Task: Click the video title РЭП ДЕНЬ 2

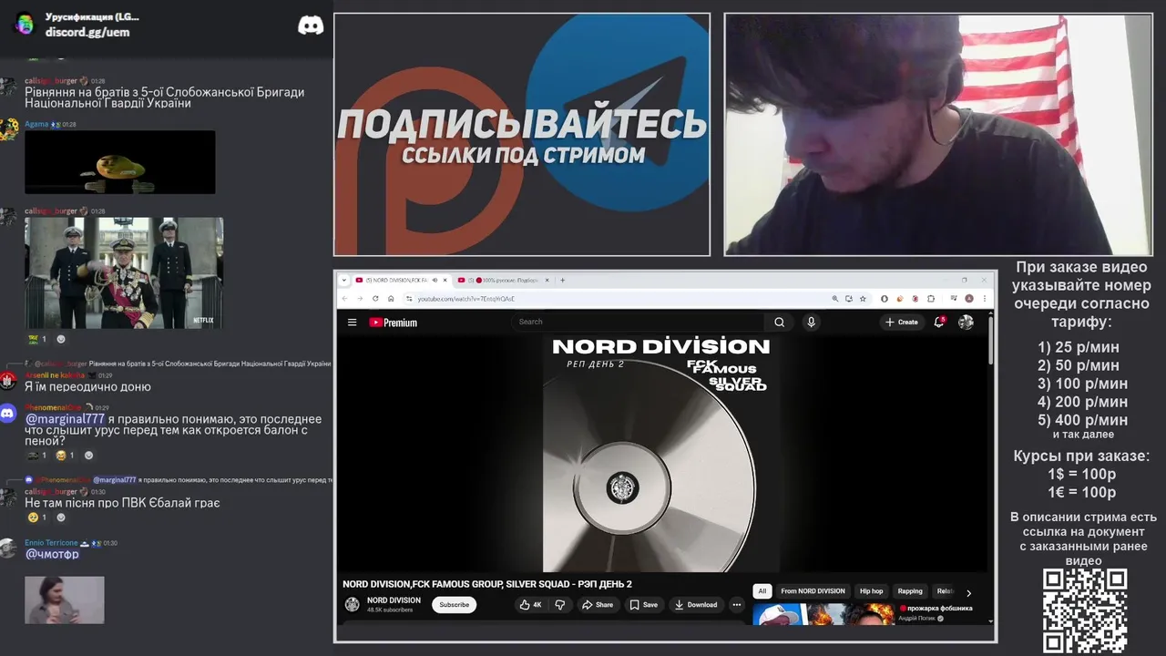Action: [487, 584]
